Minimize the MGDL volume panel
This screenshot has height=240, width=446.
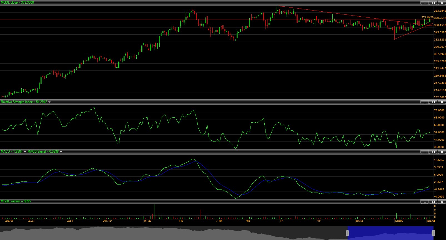(x=425, y=201)
